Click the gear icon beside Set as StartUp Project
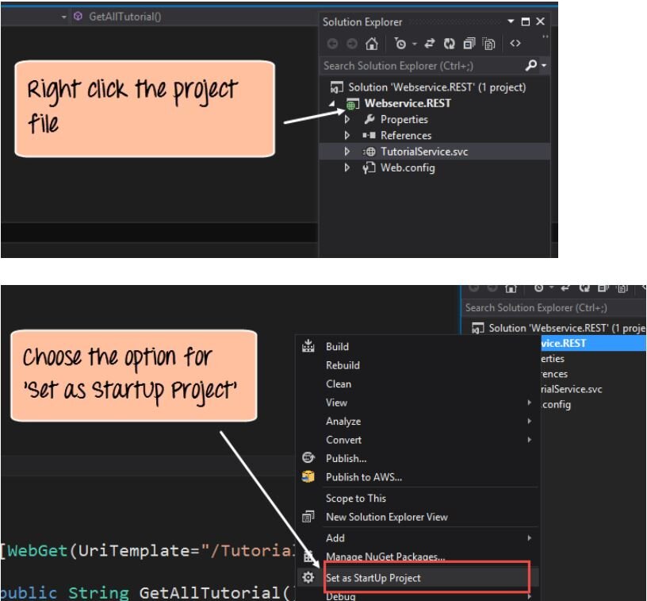Viewport: 647px width, 601px height. coord(308,577)
